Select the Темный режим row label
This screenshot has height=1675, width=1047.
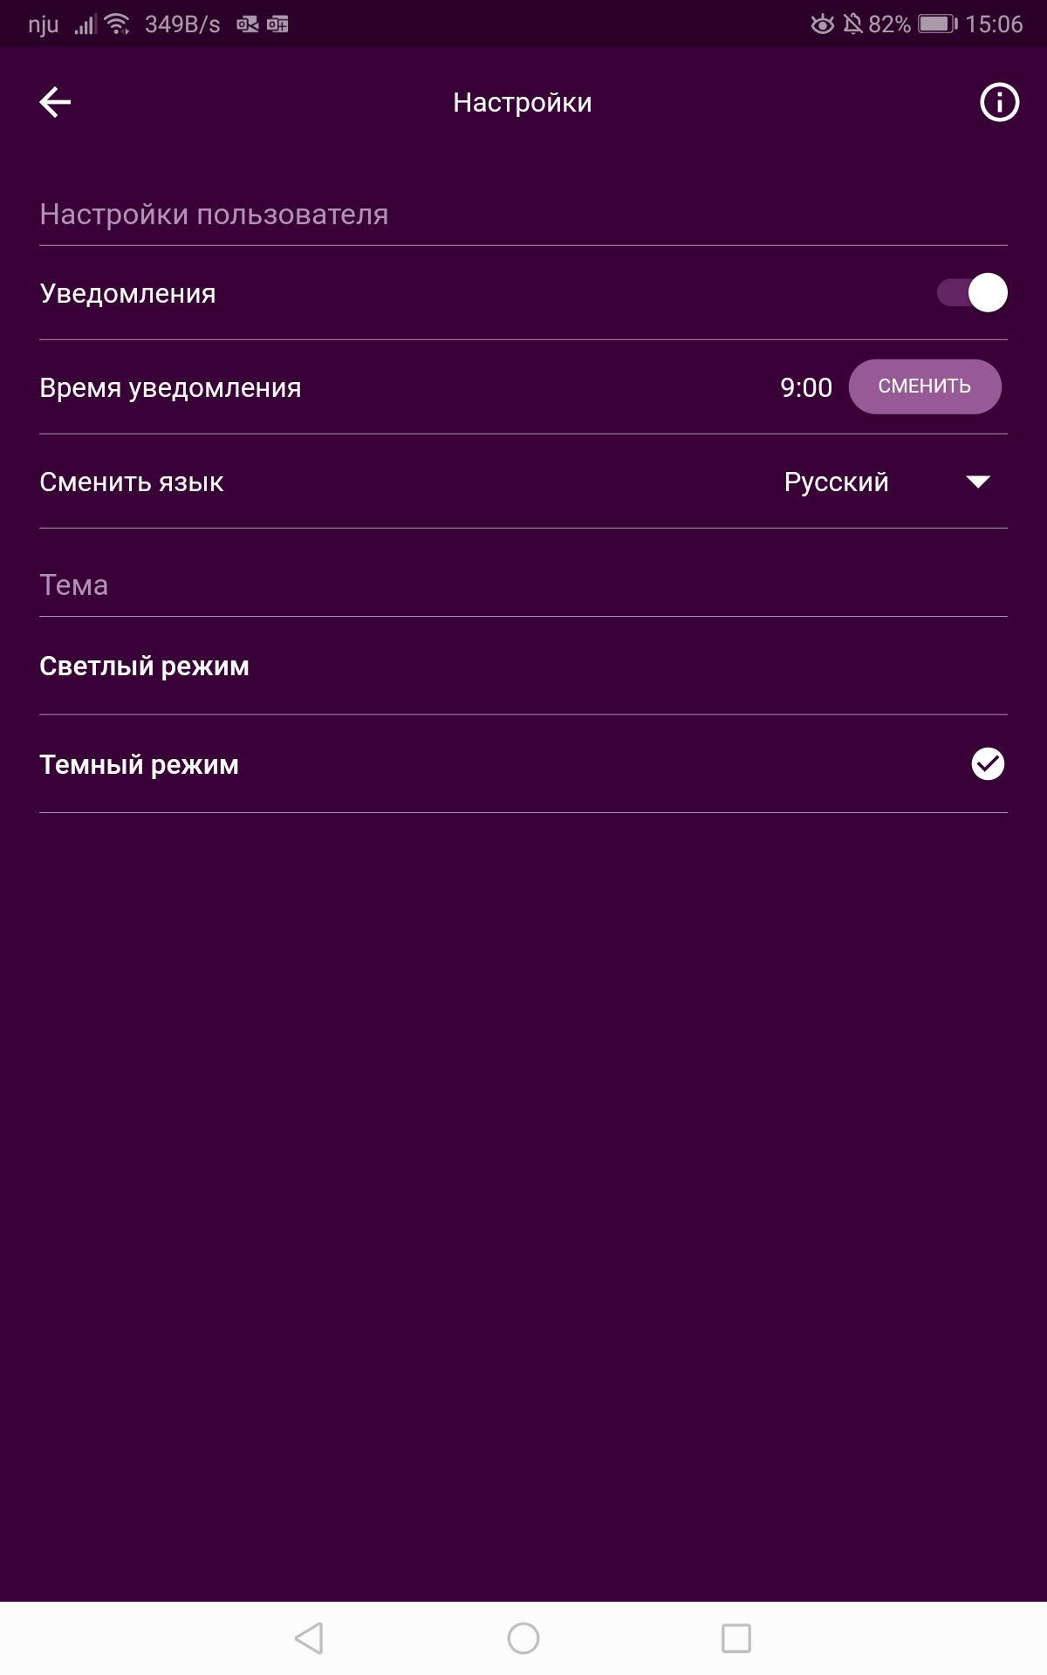pos(140,764)
